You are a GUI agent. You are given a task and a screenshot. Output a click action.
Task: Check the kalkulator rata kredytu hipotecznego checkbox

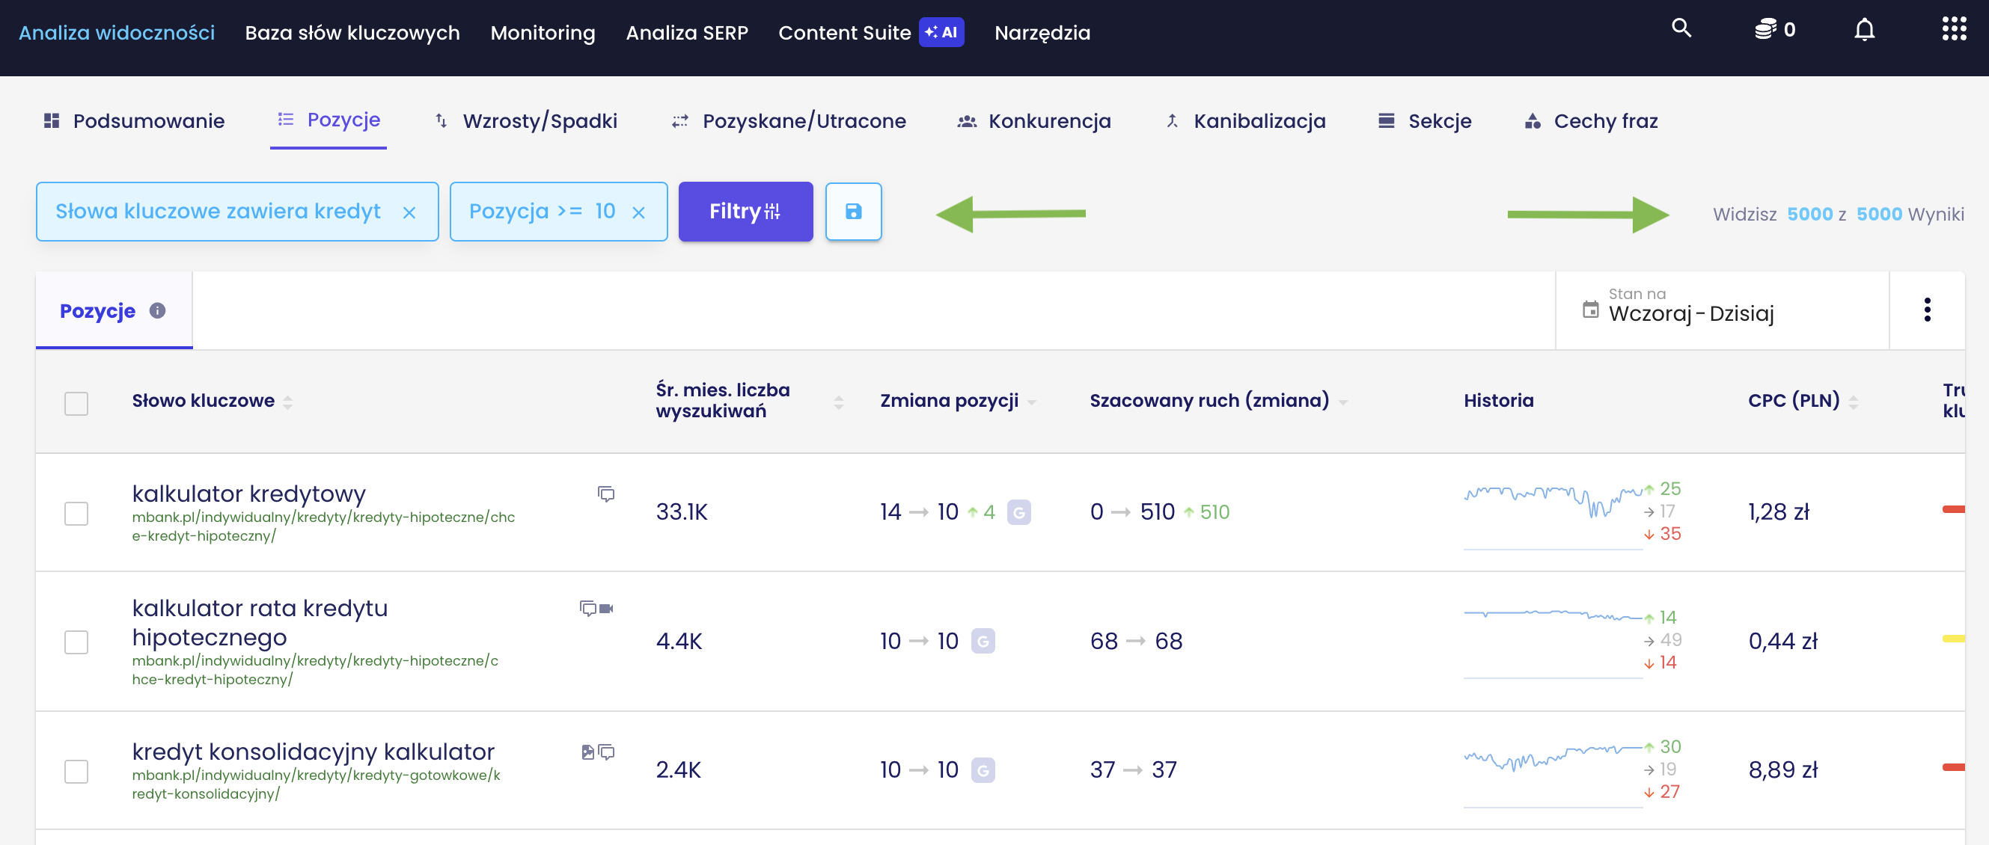pos(76,642)
